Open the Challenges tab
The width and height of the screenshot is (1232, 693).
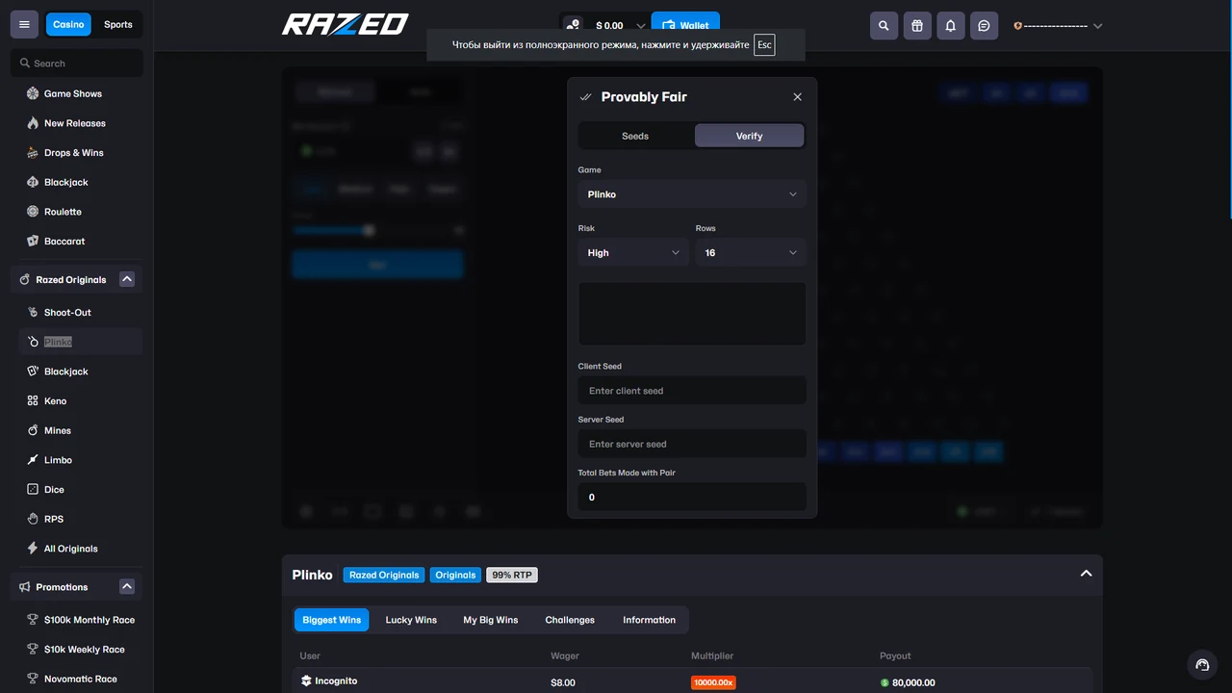(x=570, y=620)
